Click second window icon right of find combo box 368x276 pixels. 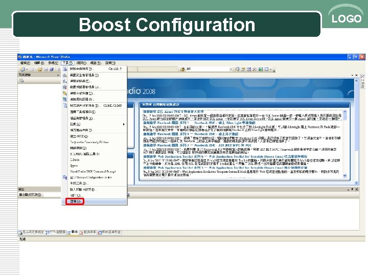243,69
